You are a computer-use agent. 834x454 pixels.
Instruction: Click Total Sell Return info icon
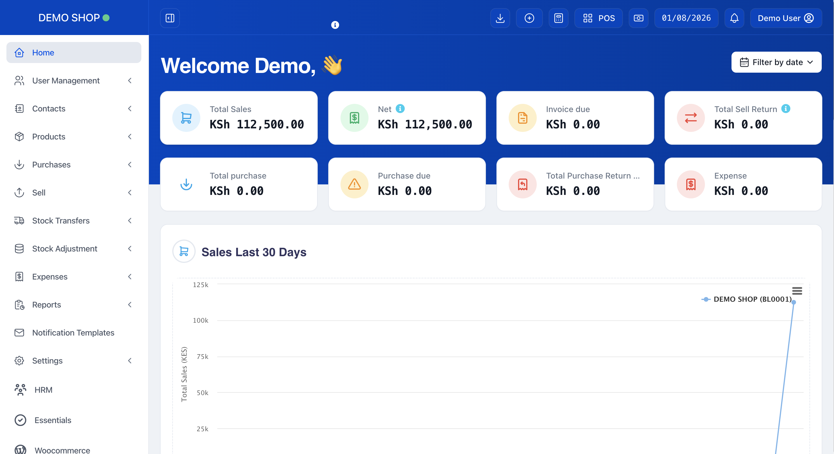786,109
